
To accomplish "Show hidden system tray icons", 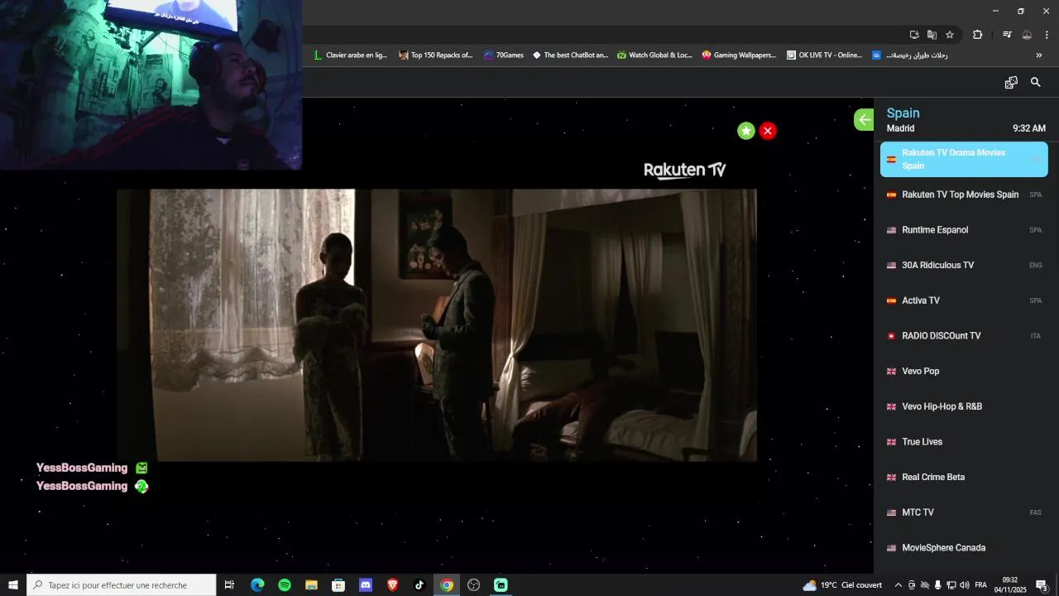I will pyautogui.click(x=898, y=585).
